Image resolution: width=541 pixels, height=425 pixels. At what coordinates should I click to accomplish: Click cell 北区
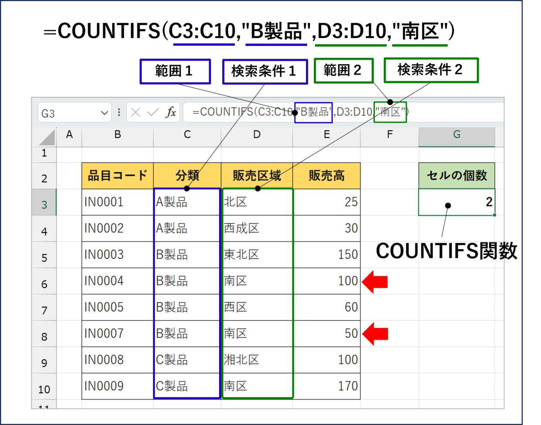pyautogui.click(x=257, y=202)
